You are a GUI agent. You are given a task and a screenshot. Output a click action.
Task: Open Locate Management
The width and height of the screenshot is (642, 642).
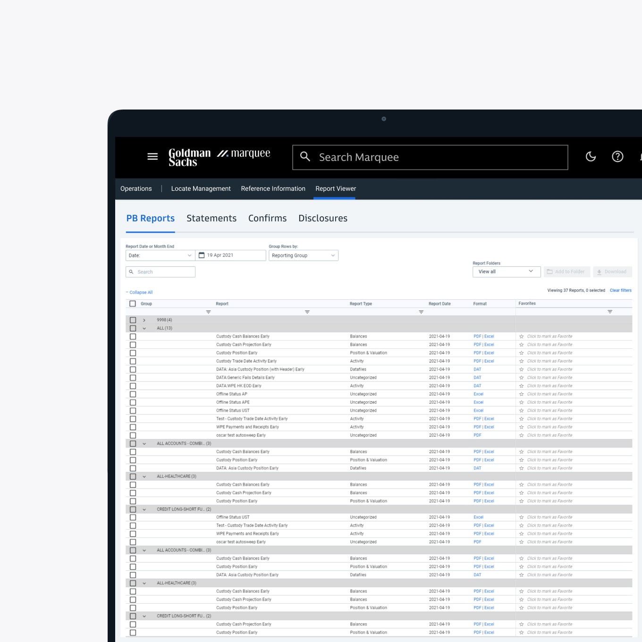pyautogui.click(x=201, y=189)
